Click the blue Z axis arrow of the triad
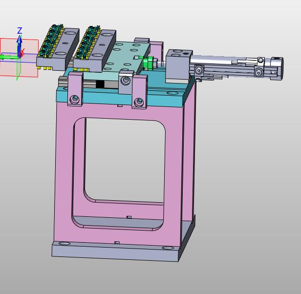 pos(19,46)
